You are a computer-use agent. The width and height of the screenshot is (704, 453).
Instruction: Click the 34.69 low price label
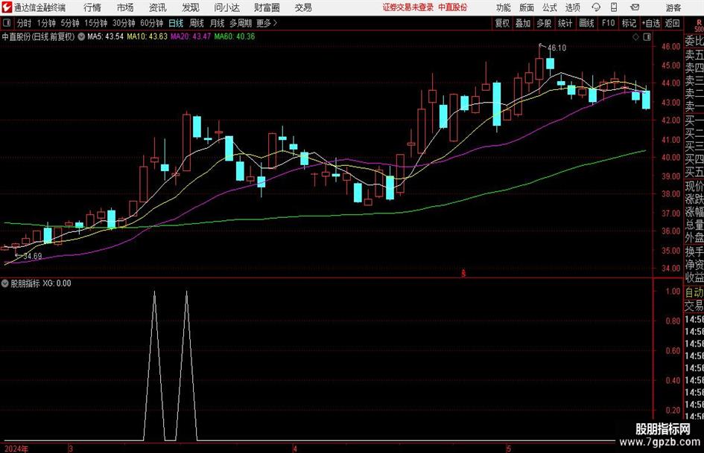pyautogui.click(x=32, y=256)
